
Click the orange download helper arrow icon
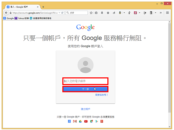coord(120,13)
